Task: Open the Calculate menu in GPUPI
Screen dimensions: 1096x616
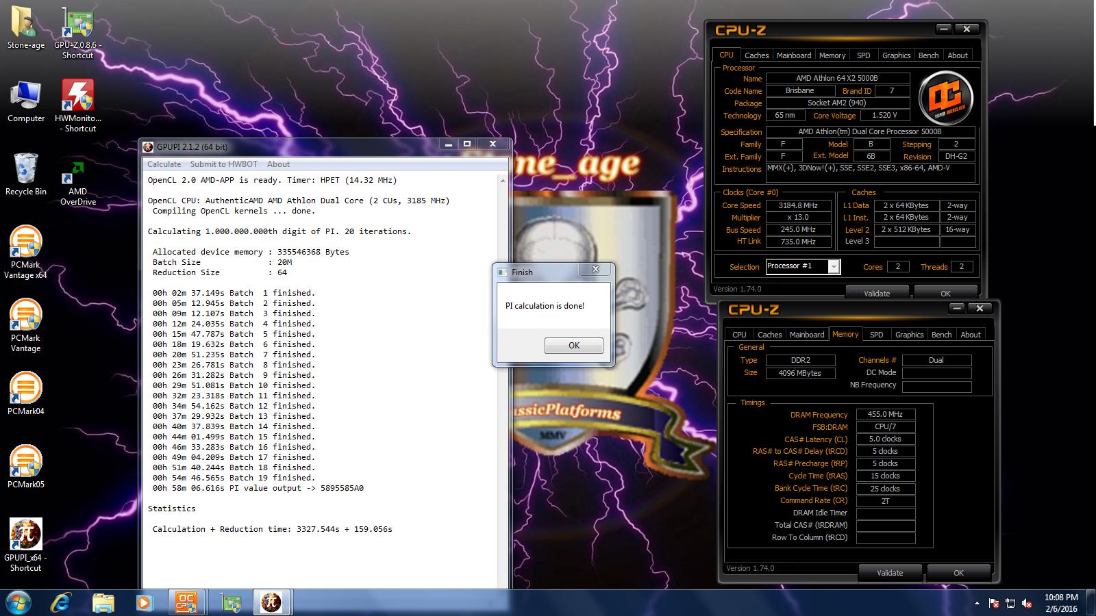Action: [164, 164]
